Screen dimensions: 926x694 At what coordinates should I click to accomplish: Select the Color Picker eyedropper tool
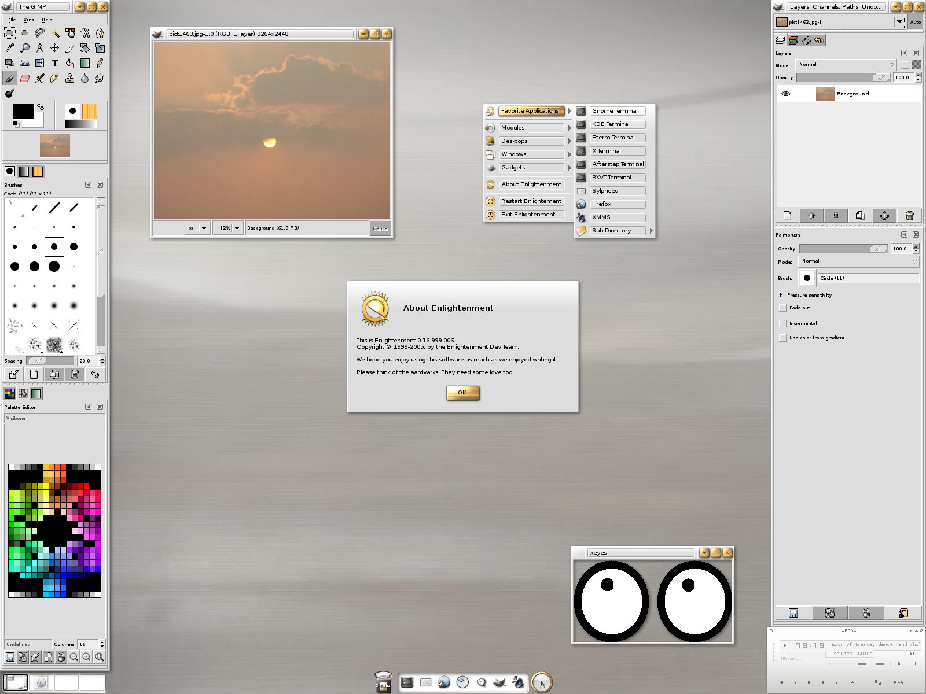(10, 48)
